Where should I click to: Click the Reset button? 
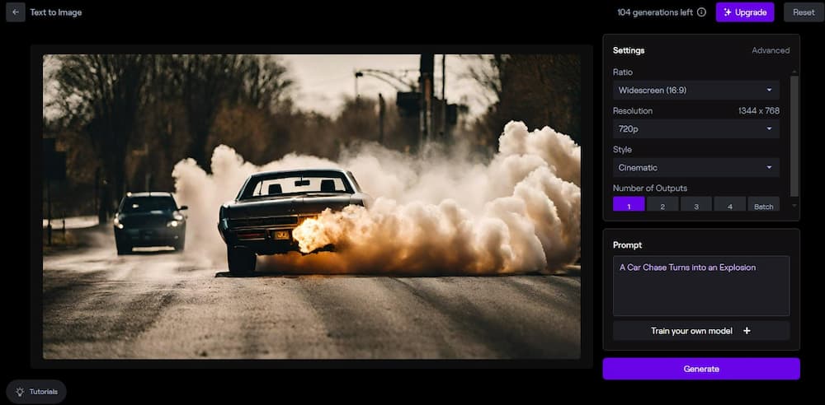pyautogui.click(x=803, y=12)
